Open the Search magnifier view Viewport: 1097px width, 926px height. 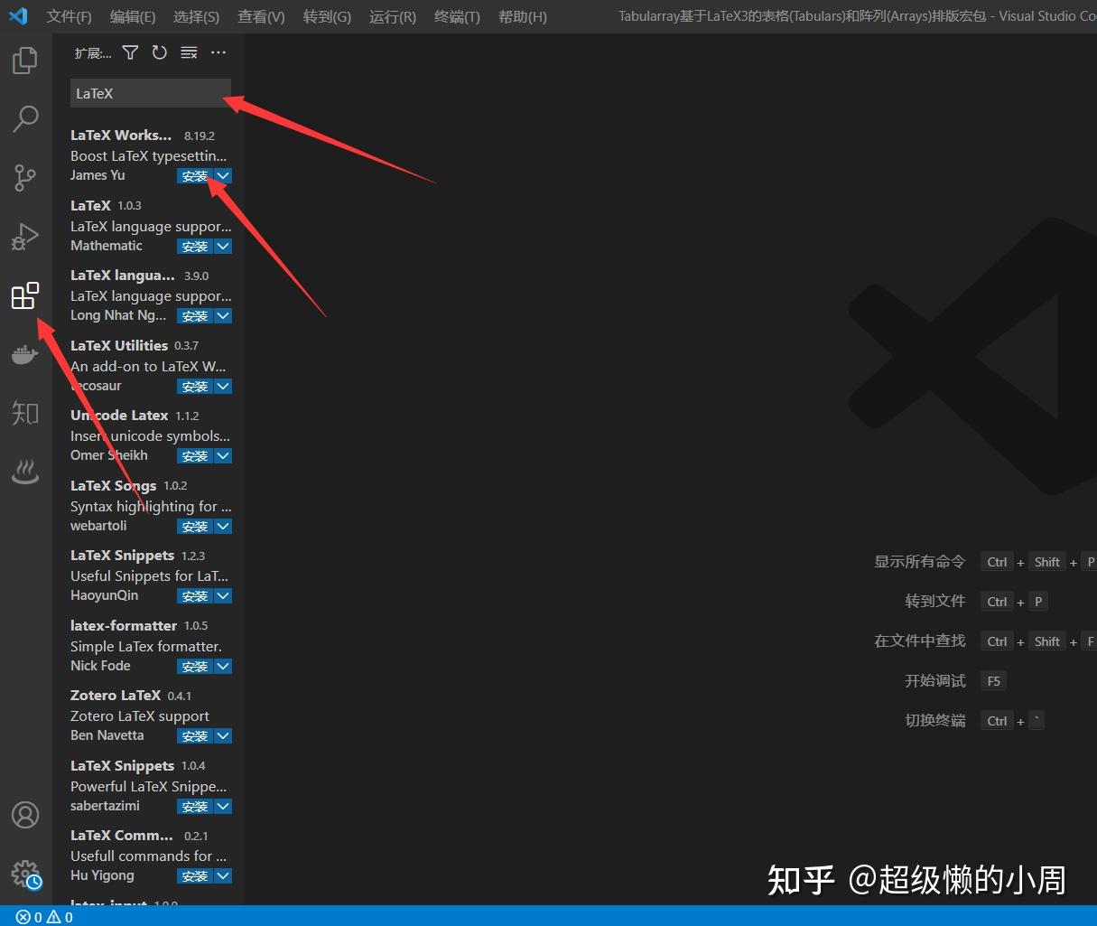[25, 118]
